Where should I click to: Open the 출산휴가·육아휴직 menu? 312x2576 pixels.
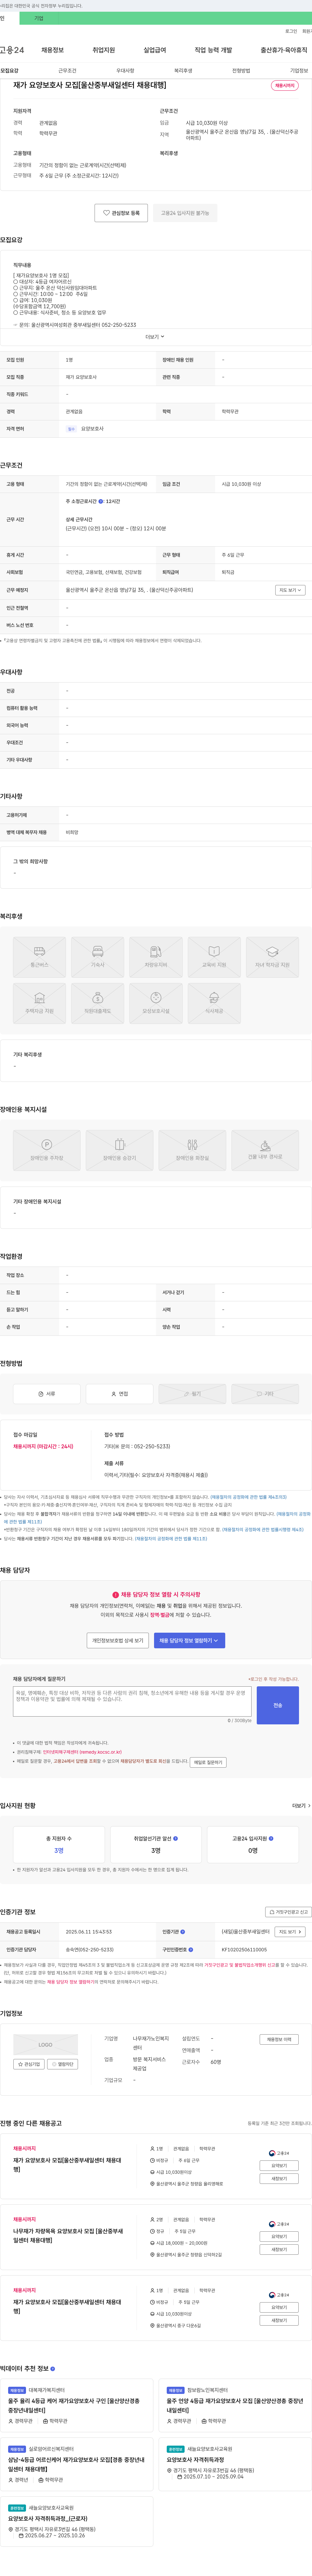[284, 50]
